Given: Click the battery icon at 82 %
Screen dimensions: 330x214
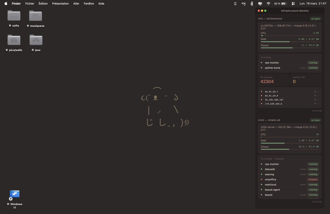Looking at the screenshot, I should pyautogui.click(x=284, y=4).
